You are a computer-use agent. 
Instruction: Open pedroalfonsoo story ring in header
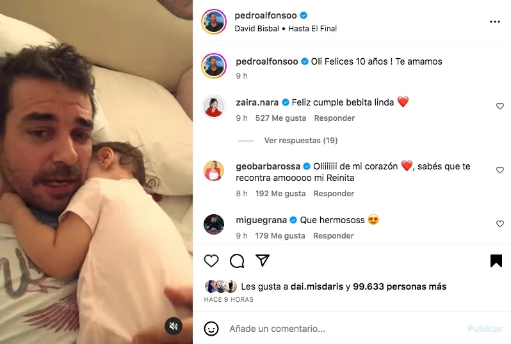214,22
